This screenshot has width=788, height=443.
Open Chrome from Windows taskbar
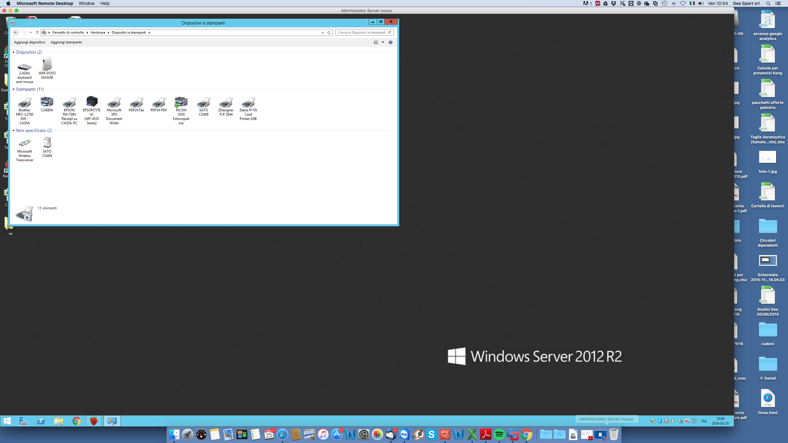[x=76, y=421]
